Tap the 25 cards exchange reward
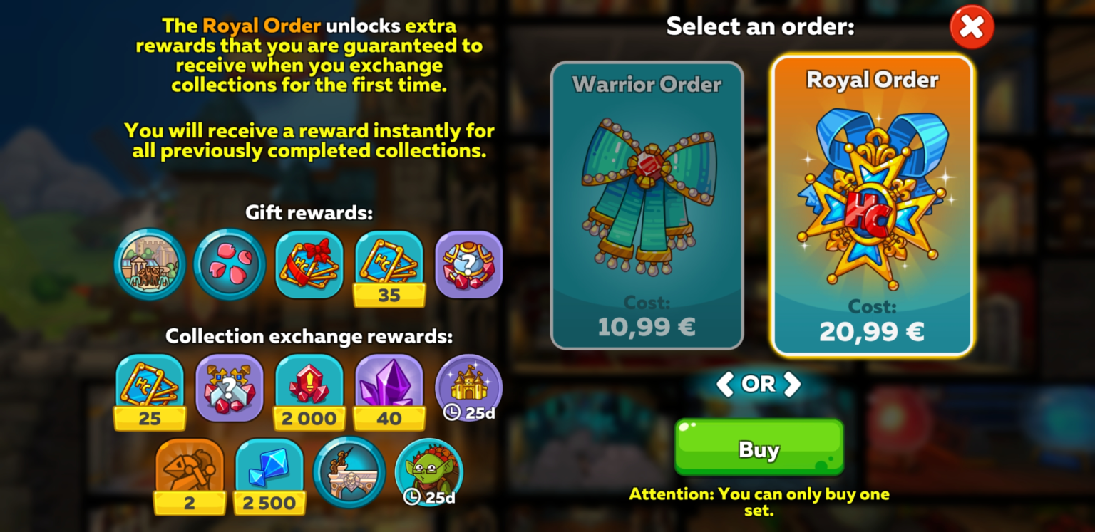The image size is (1095, 532). [x=150, y=392]
